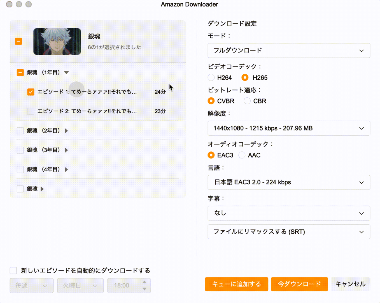The height and width of the screenshot is (303, 380).
Task: Open the 火曜日 weekday dropdown
Action: pos(80,286)
